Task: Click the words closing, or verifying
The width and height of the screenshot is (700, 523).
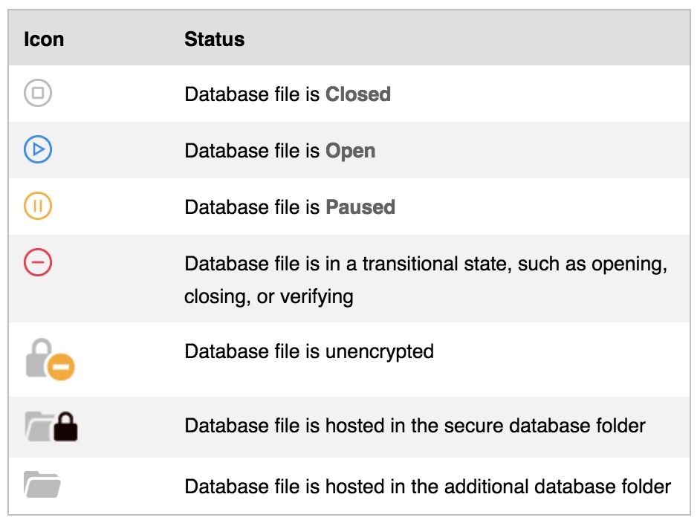Action: coord(269,296)
